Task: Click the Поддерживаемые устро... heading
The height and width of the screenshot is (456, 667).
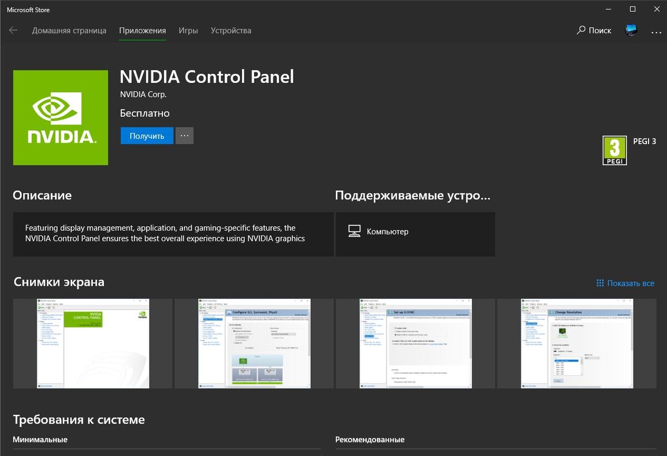Action: click(413, 196)
